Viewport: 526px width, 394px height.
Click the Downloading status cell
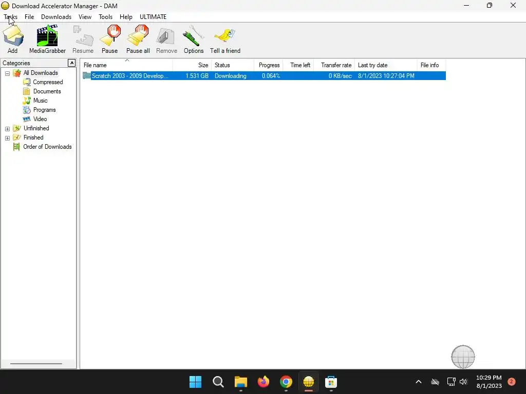(231, 76)
